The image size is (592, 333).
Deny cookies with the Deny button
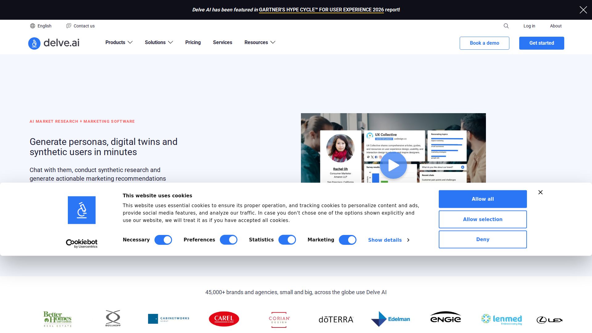483,240
